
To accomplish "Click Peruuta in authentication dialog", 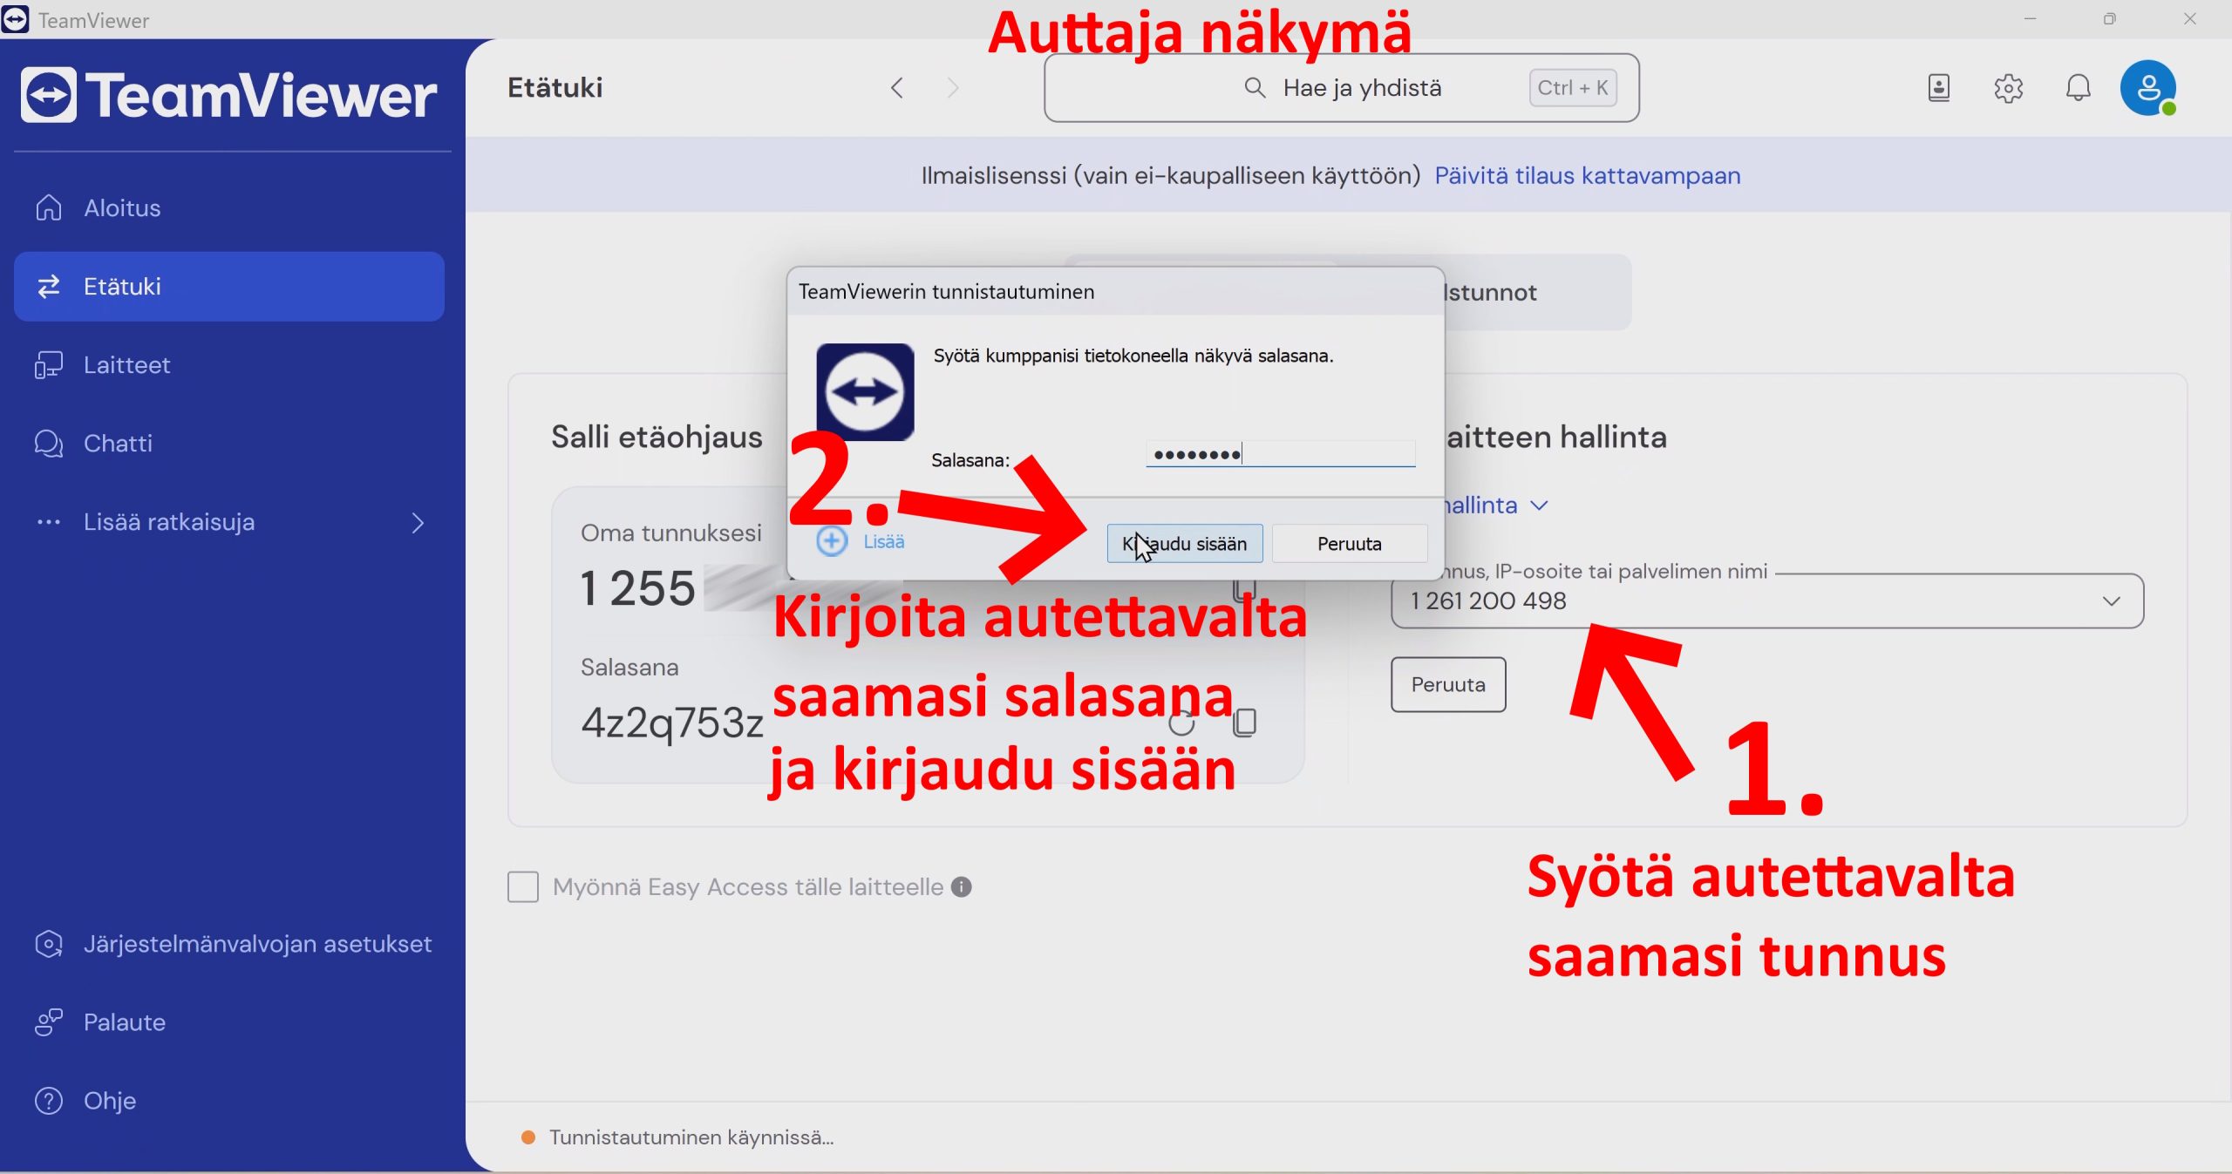I will click(1349, 544).
